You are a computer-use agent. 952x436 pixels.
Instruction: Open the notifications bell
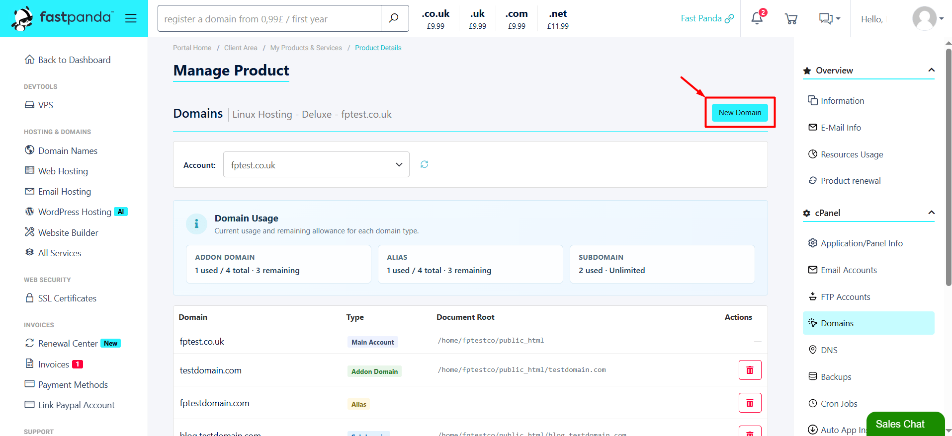pyautogui.click(x=757, y=18)
